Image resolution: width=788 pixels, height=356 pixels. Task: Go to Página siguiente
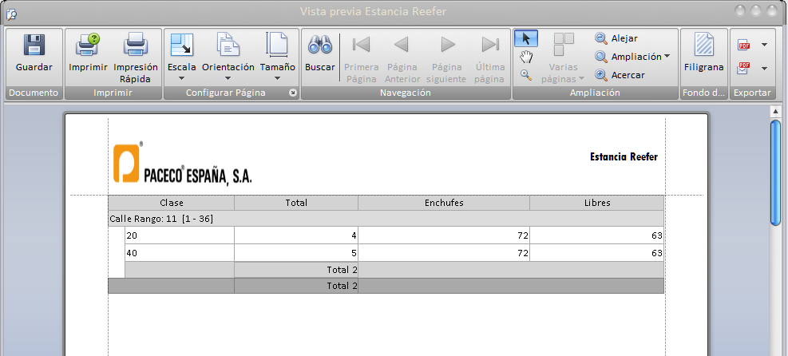click(447, 57)
